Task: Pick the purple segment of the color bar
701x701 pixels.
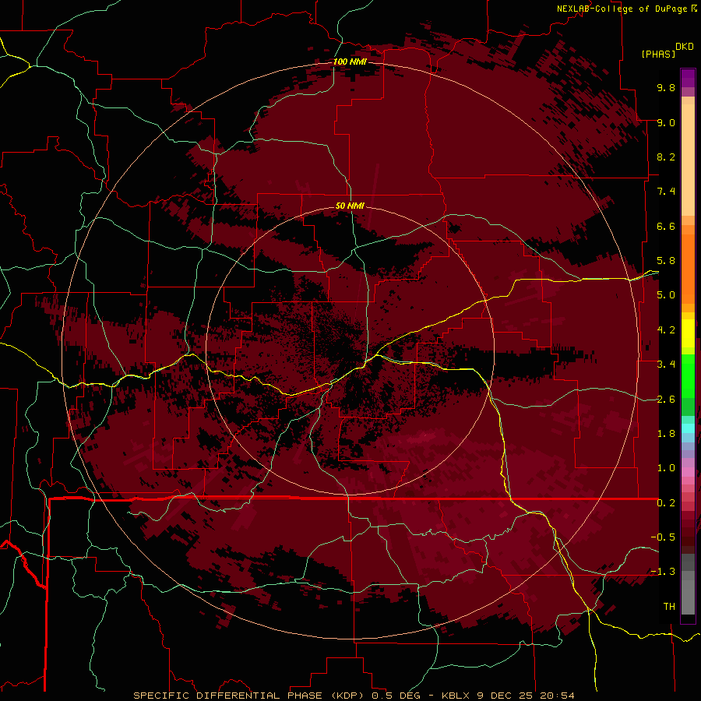Action: pos(688,78)
